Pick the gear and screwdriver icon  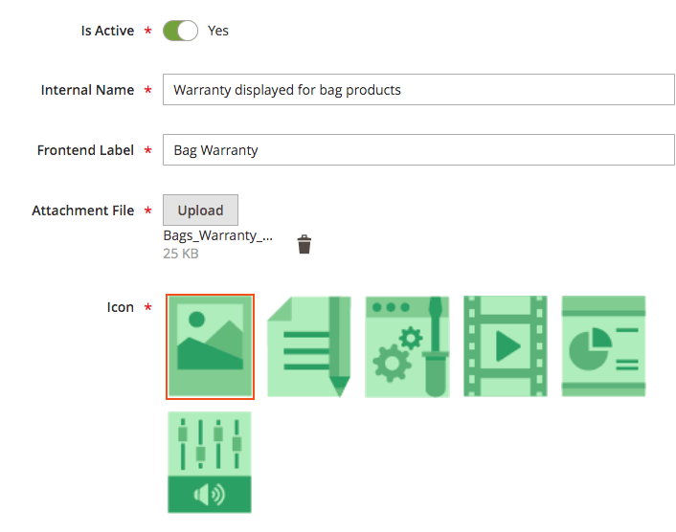tap(407, 346)
